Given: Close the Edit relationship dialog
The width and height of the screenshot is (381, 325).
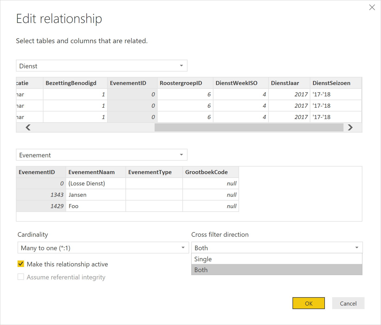Looking at the screenshot, I should (372, 7).
